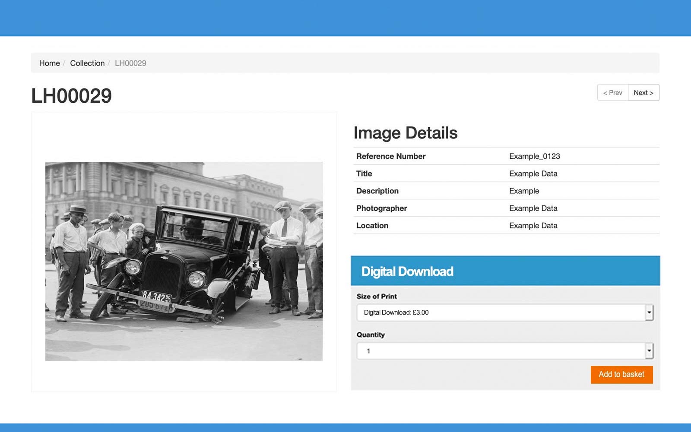The width and height of the screenshot is (691, 432).
Task: Go to the previous image with Prev
Action: click(x=612, y=92)
